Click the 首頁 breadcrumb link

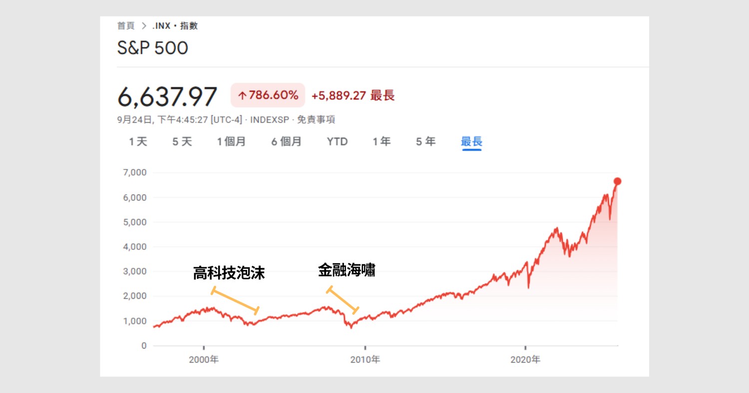[126, 26]
